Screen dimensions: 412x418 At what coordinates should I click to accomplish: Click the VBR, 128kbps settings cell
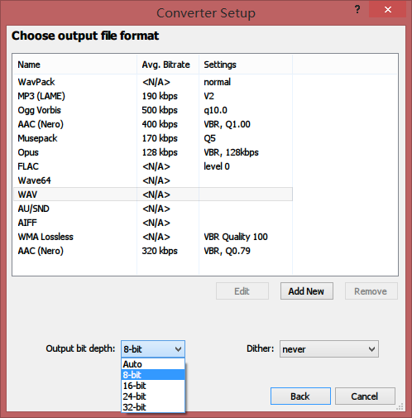pyautogui.click(x=231, y=152)
